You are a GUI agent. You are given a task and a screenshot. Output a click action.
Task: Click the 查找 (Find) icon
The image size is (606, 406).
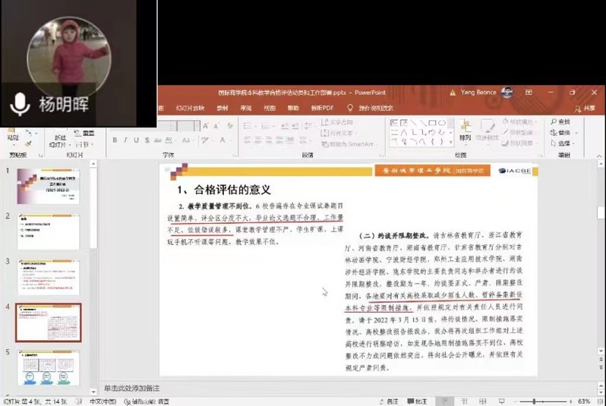[560, 121]
